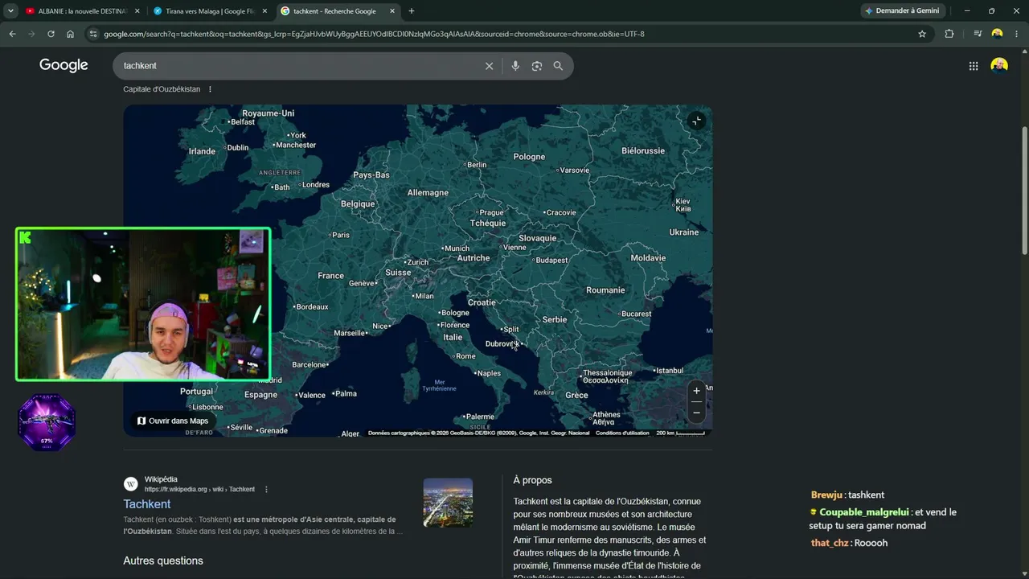Click the Budapest label on the map

pos(551,260)
